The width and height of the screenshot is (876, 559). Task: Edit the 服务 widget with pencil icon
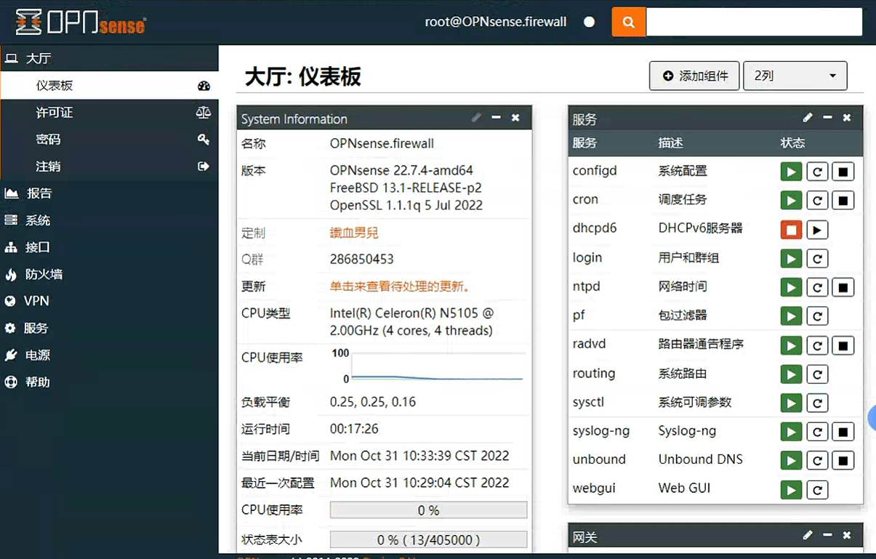coord(808,118)
